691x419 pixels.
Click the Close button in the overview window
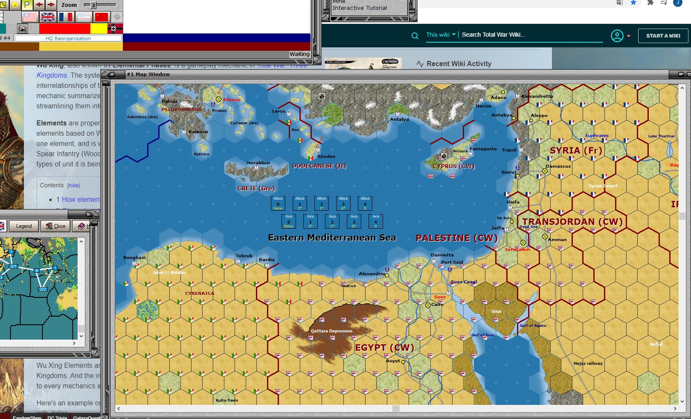point(56,226)
